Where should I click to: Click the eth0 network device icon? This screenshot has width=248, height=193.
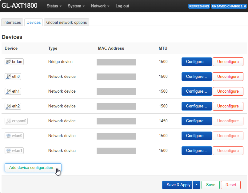click(x=8, y=77)
